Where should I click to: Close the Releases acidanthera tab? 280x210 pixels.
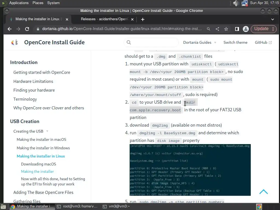pyautogui.click(x=132, y=19)
